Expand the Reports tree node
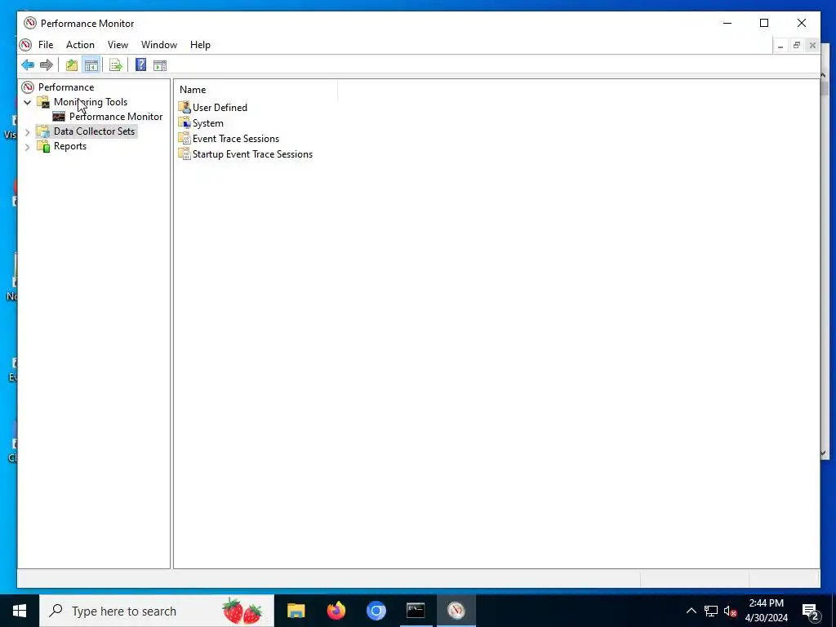Viewport: 836px width, 627px height. click(x=28, y=147)
